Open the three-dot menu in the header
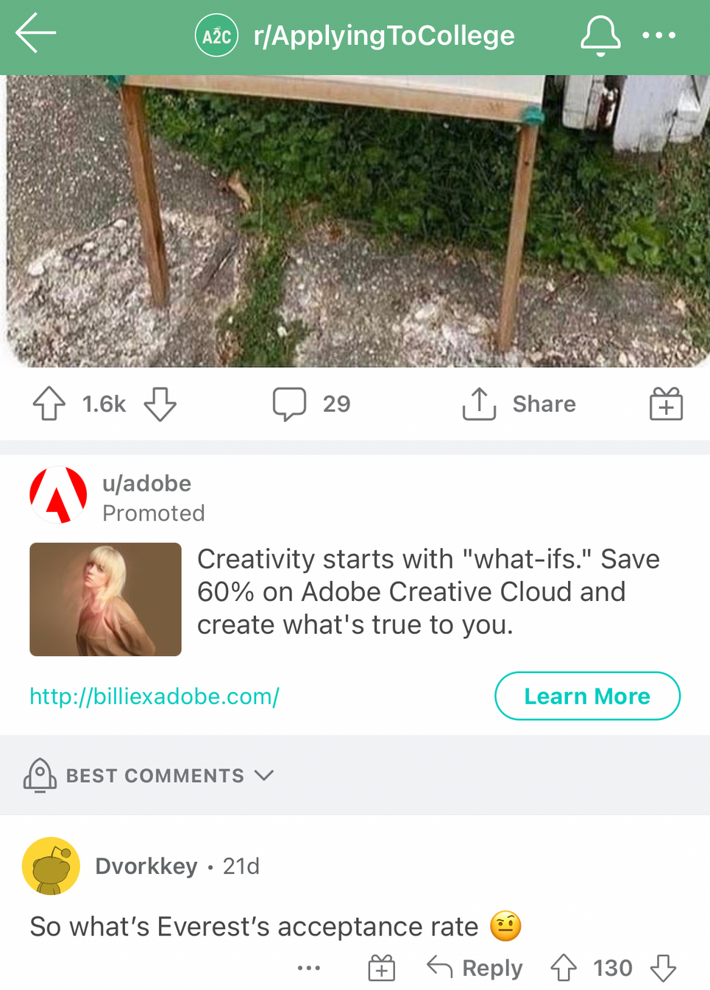 658,35
